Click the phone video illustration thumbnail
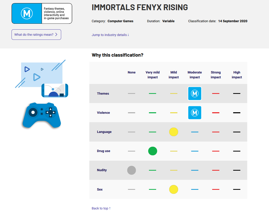 55,90
